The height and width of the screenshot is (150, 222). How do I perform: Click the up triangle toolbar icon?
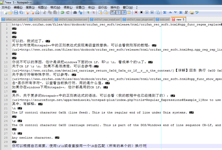[x=170, y=13]
